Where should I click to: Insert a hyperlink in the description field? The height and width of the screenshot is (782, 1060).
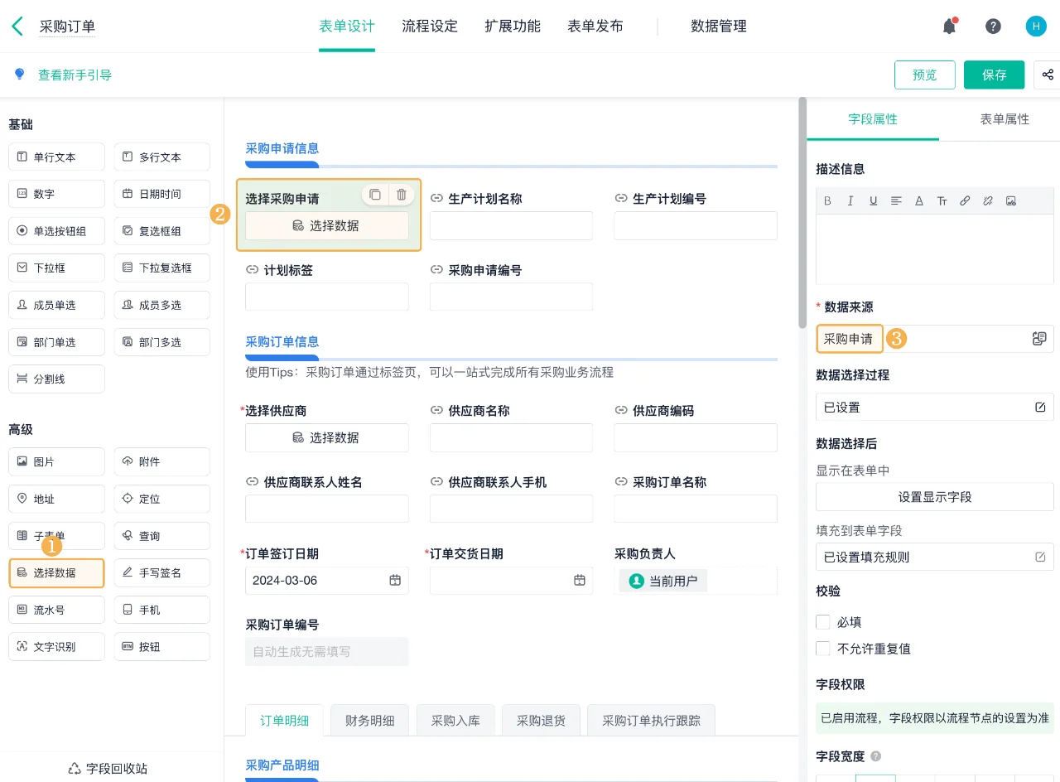coord(964,200)
